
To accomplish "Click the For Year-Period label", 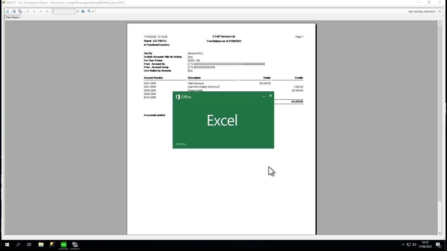I will click(153, 60).
